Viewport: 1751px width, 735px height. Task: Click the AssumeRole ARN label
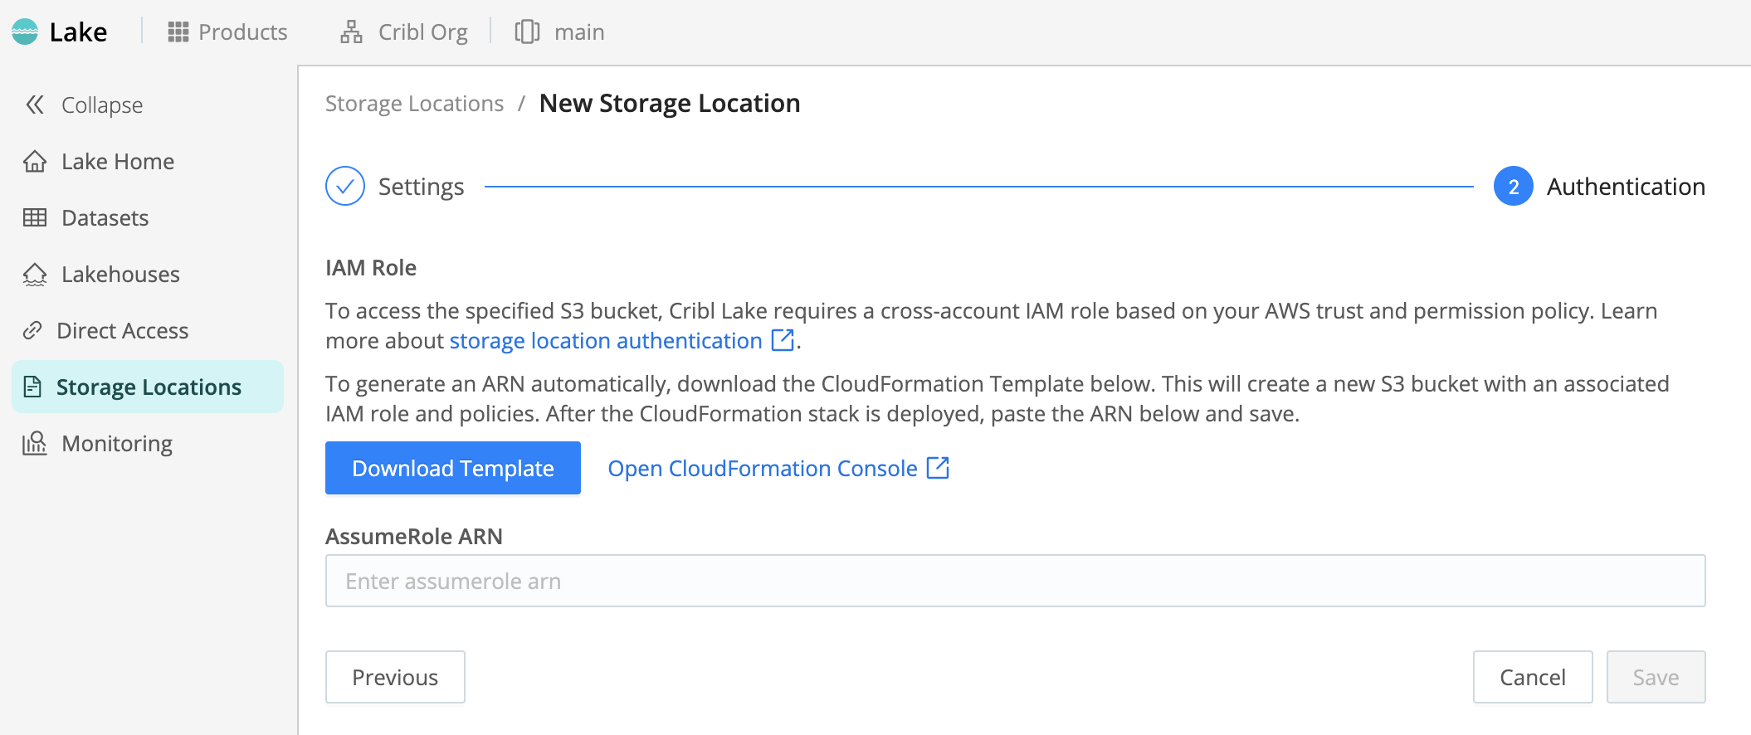pyautogui.click(x=414, y=536)
